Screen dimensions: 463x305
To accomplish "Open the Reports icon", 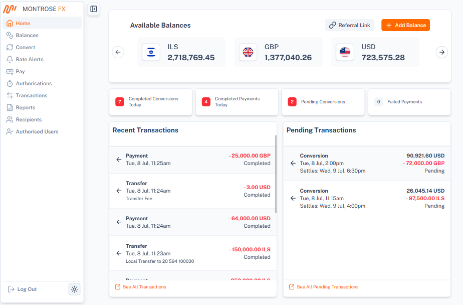I will coord(10,107).
